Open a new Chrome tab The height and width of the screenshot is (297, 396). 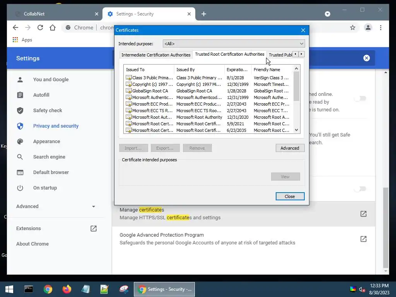point(203,14)
